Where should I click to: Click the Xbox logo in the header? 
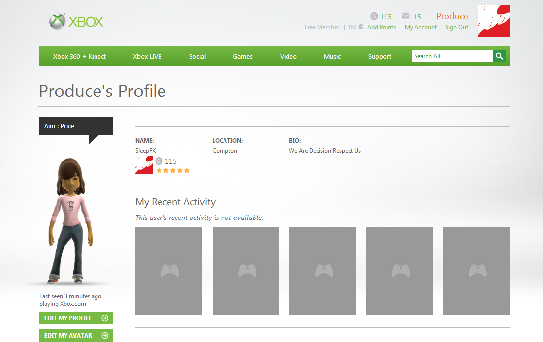tap(76, 22)
